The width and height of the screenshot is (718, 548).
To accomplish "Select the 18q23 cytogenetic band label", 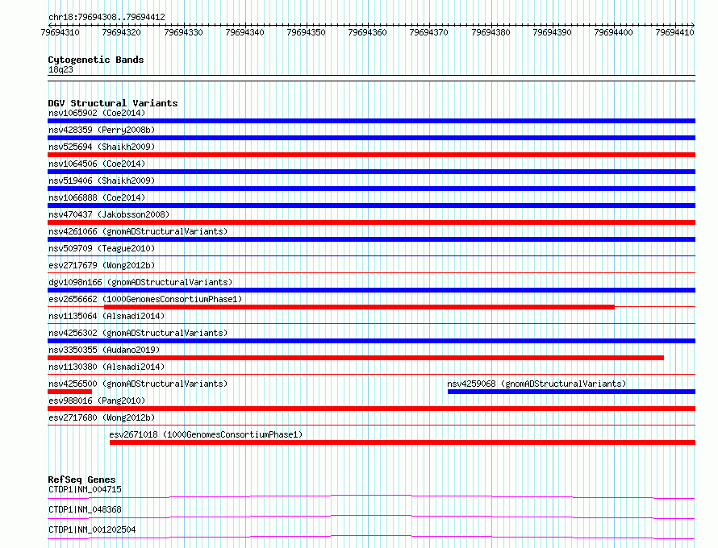I will coord(61,69).
